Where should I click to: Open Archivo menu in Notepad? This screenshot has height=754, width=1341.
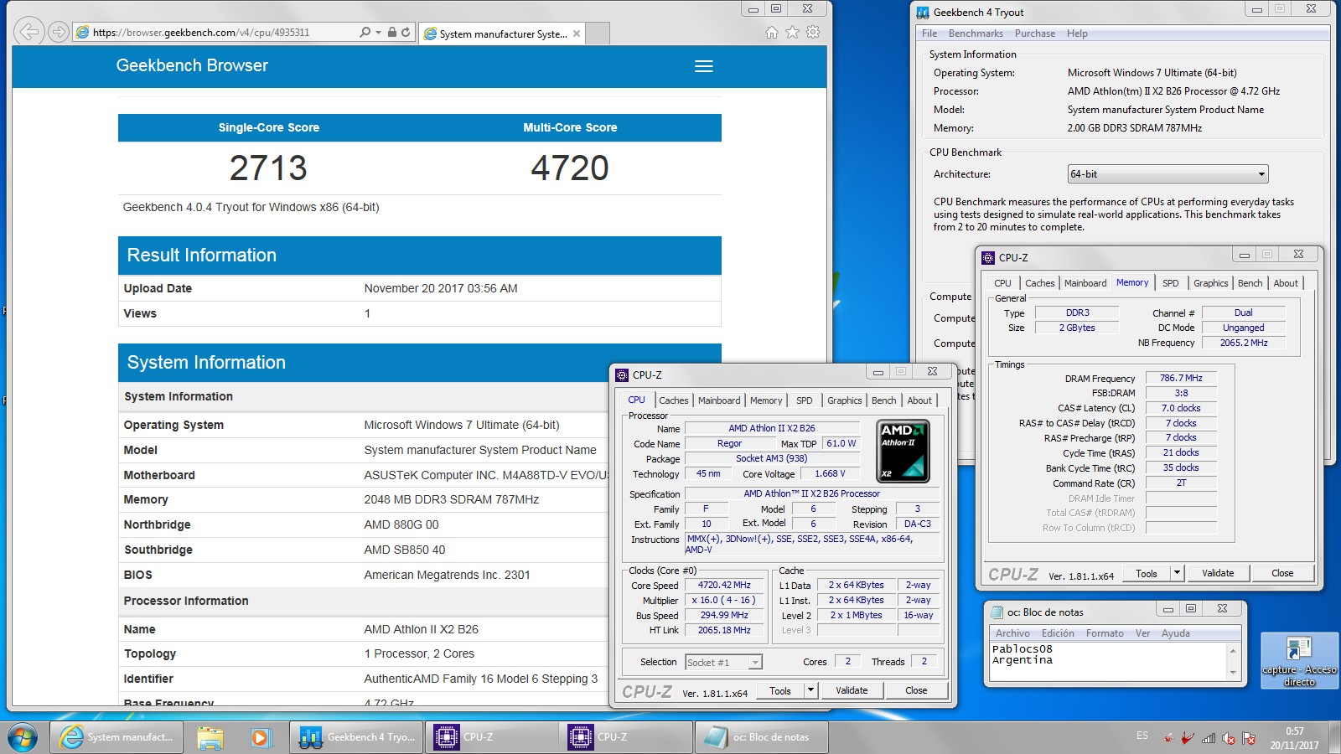(1012, 633)
